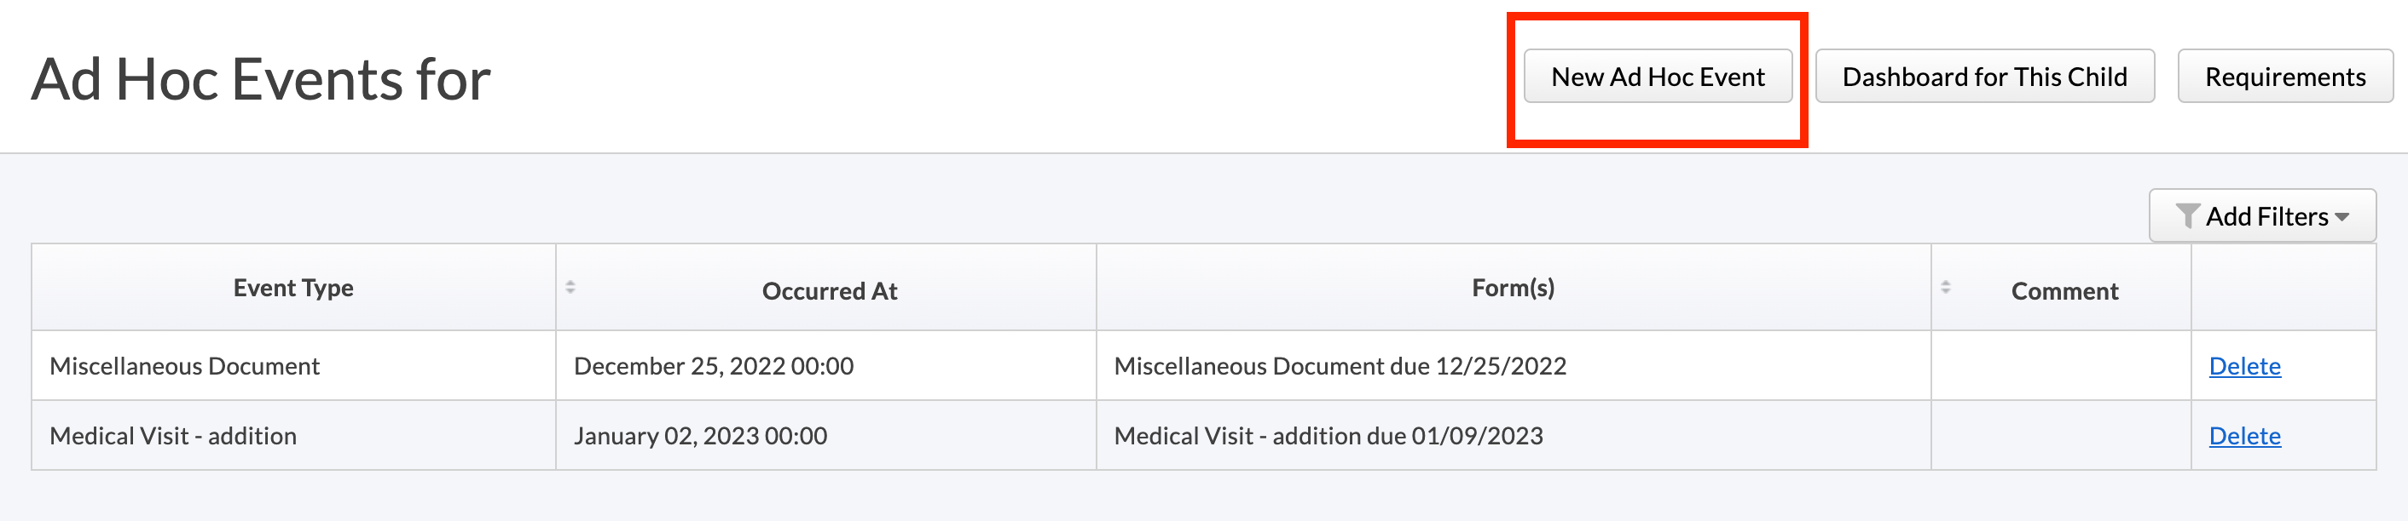Go to the Requirements page

[2284, 77]
